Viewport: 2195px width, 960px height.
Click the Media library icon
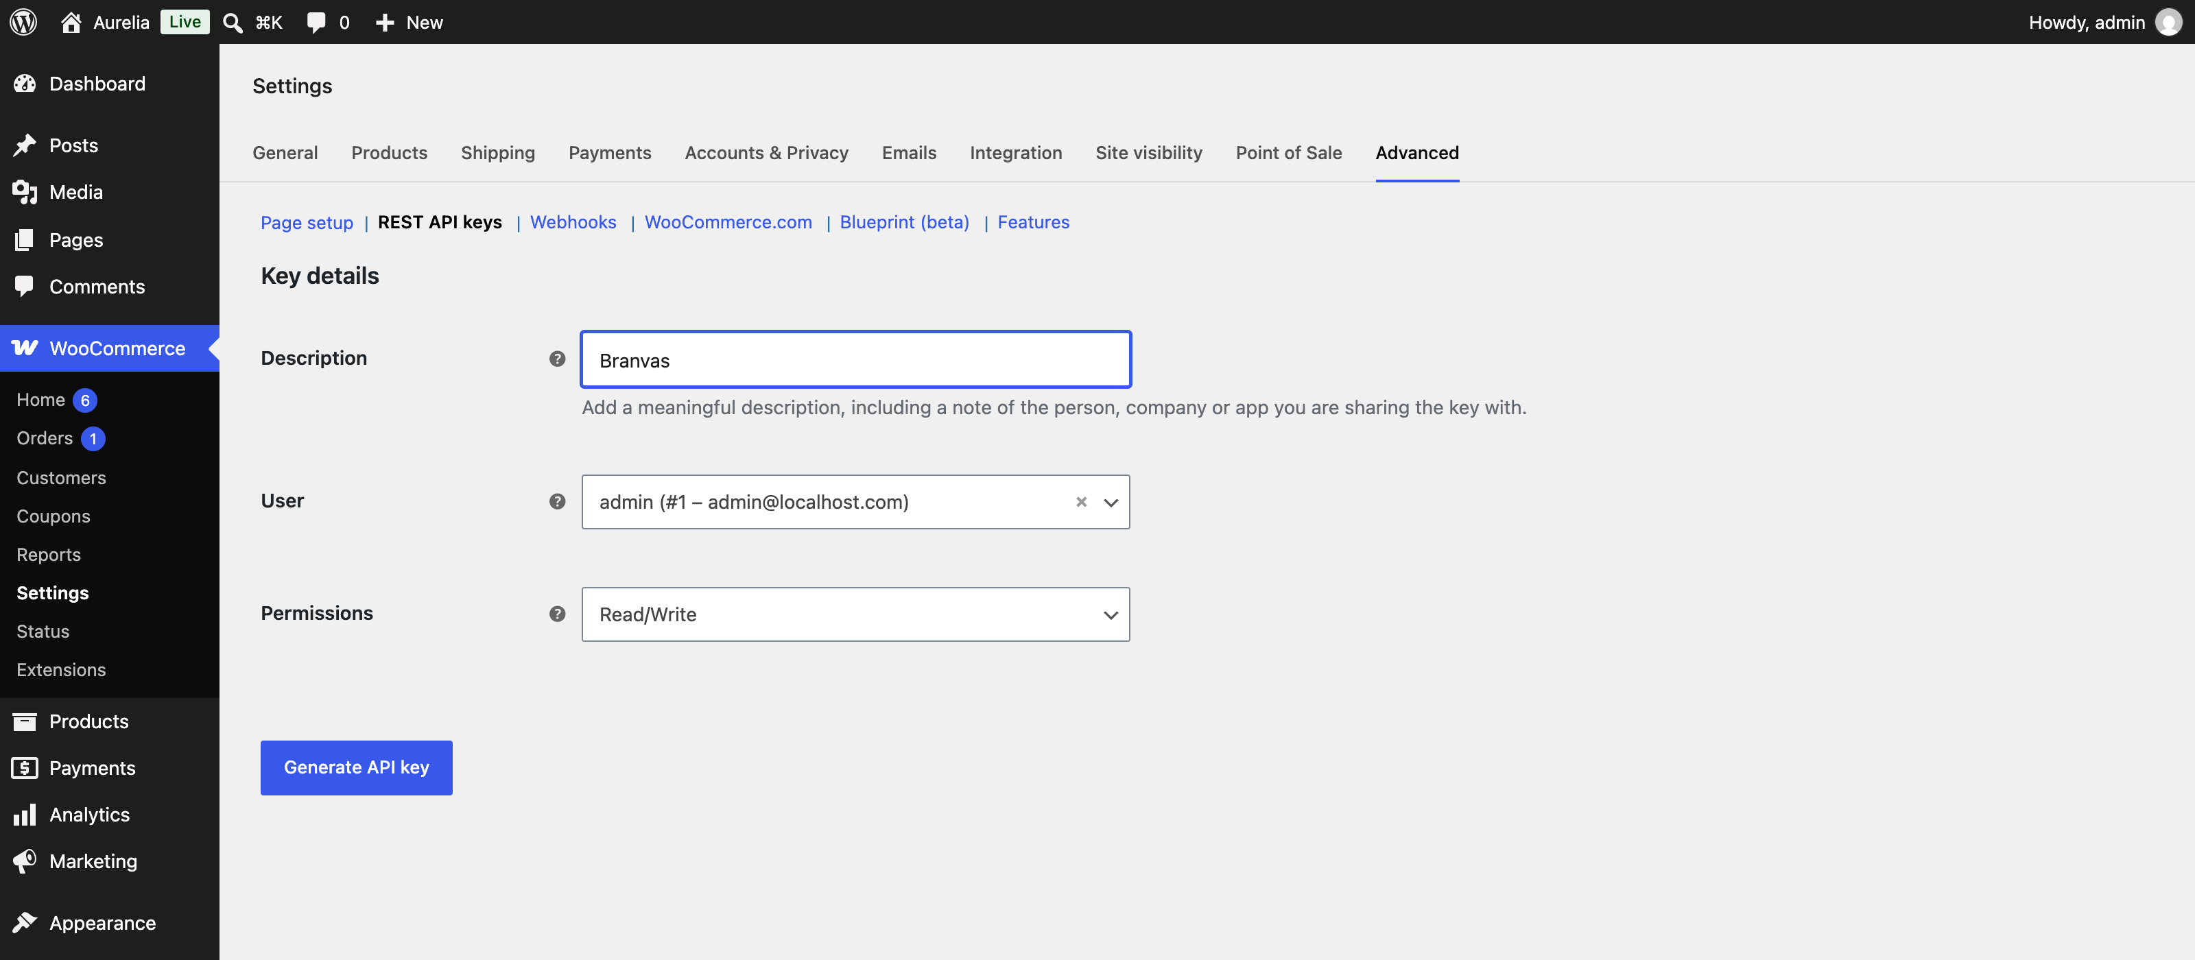click(25, 193)
